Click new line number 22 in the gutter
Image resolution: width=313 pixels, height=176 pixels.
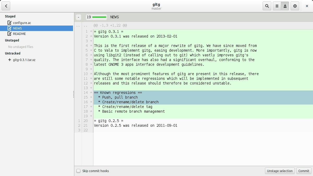click(86, 130)
